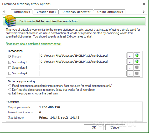Click the Output passwords value 1 200 486 150

click(x=49, y=107)
